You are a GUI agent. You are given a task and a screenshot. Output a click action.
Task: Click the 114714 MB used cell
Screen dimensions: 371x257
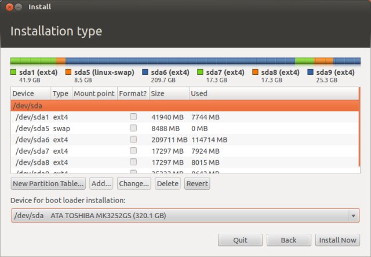tap(209, 140)
